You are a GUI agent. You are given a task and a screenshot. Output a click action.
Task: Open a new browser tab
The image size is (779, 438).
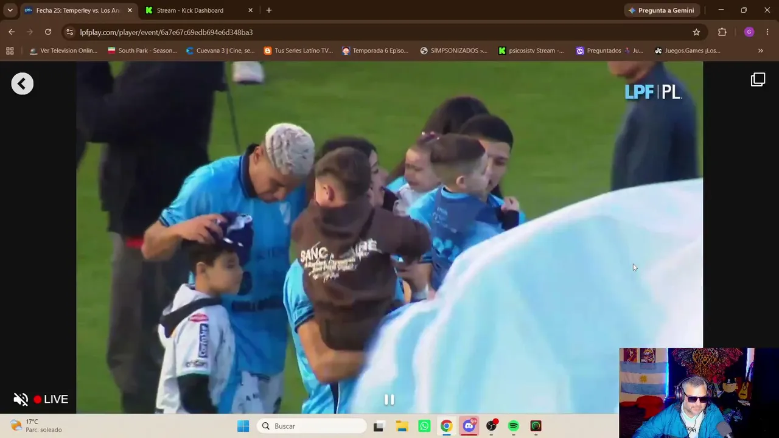pos(269,10)
